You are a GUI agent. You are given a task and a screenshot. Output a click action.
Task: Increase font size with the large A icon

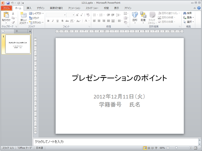77,15
